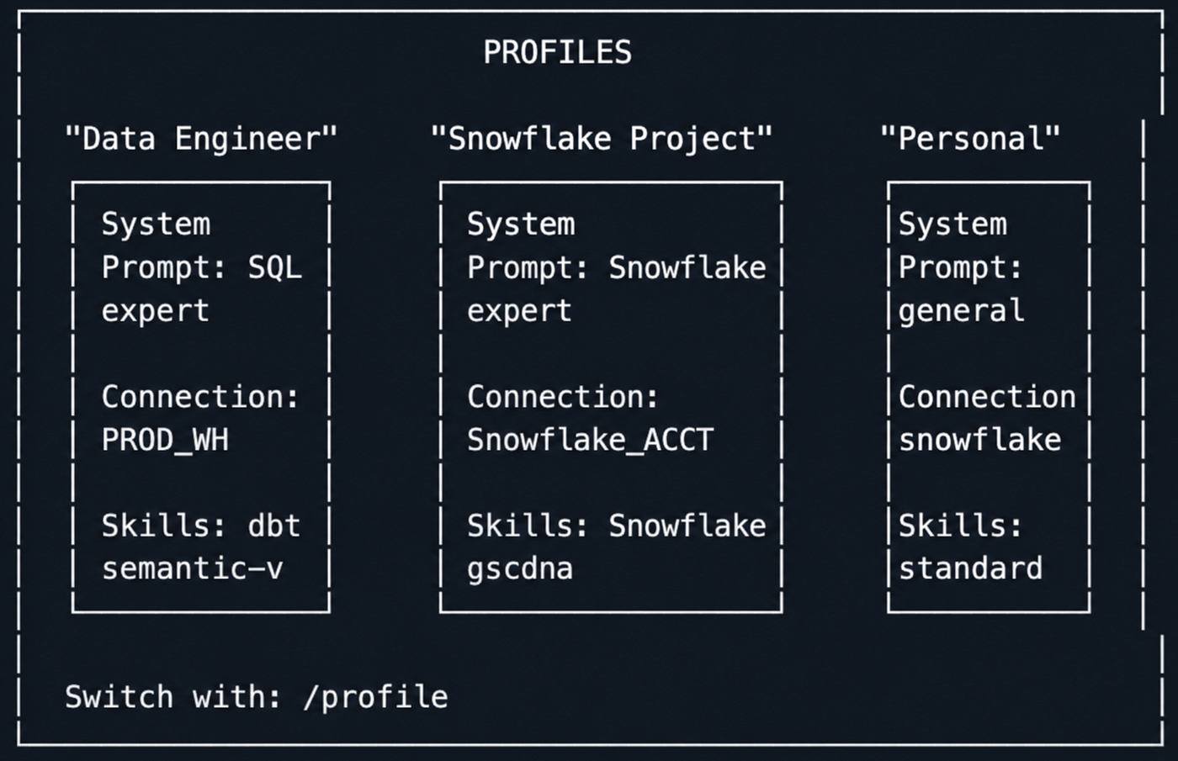Click "Connection:" label in Data Engineer card

(200, 397)
